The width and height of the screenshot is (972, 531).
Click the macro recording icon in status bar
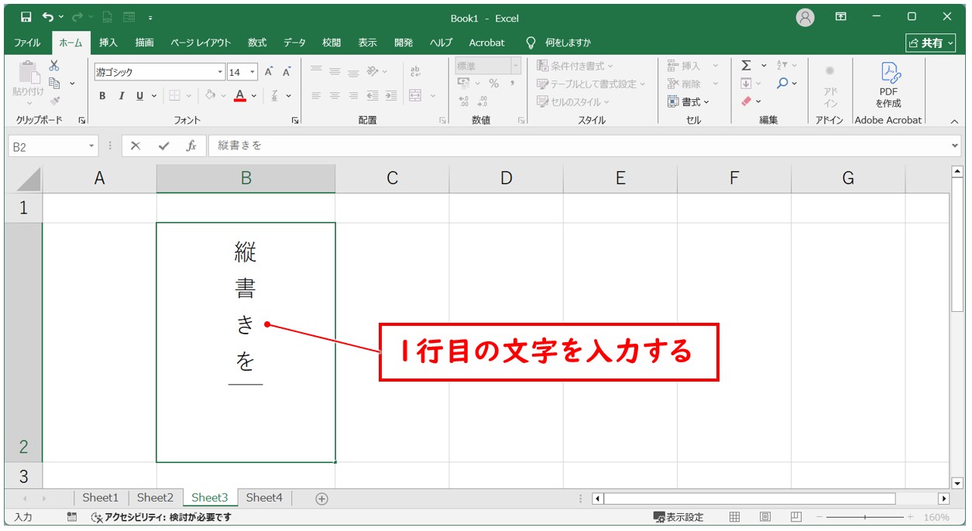[x=72, y=517]
